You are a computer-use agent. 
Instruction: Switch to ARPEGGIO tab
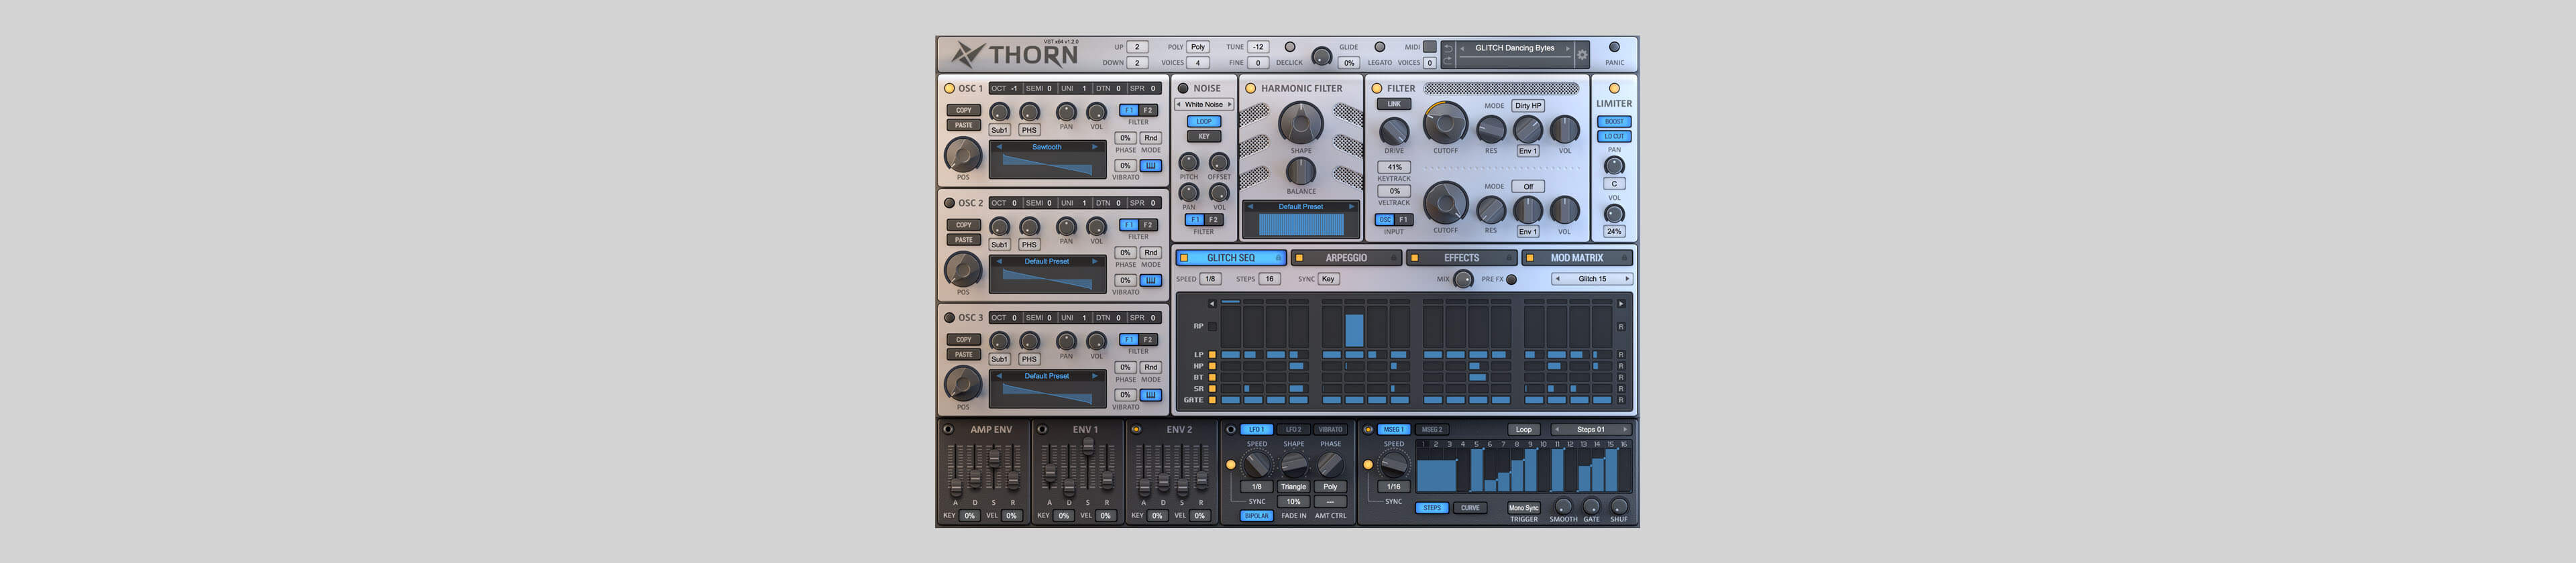(1346, 259)
